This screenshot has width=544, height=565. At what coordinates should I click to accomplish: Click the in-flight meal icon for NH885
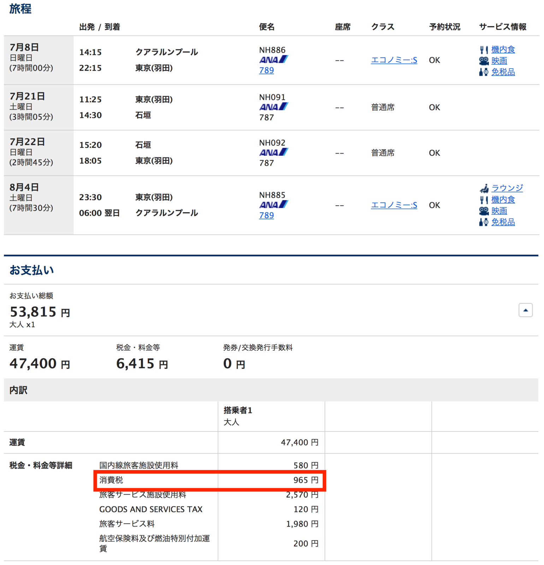tap(484, 200)
